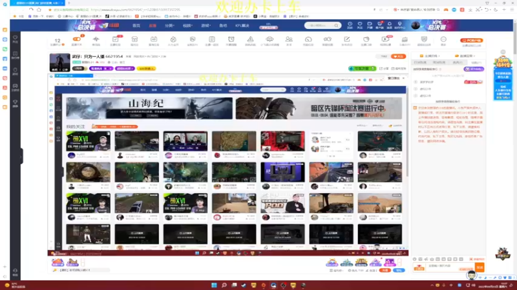Image resolution: width=517 pixels, height=290 pixels.
Task: Click the Douyu search input field
Action: coord(319,25)
